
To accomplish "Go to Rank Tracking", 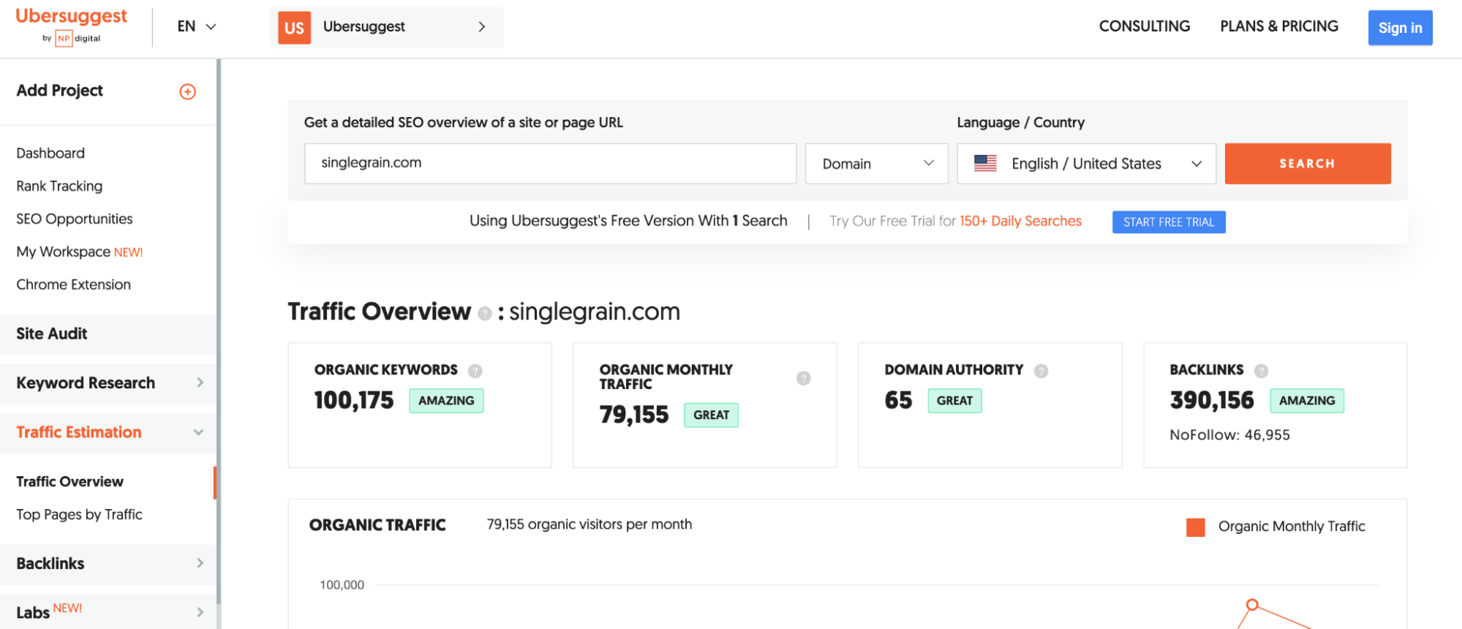I will tap(59, 186).
